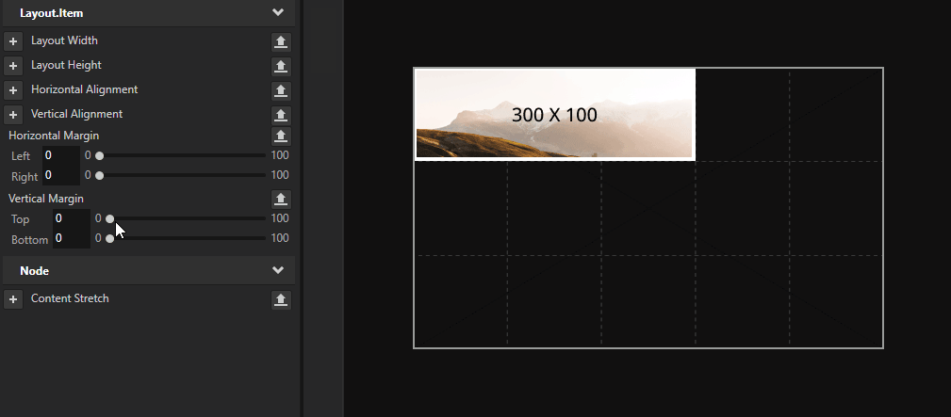Expand Layout Width property with plus

click(13, 41)
